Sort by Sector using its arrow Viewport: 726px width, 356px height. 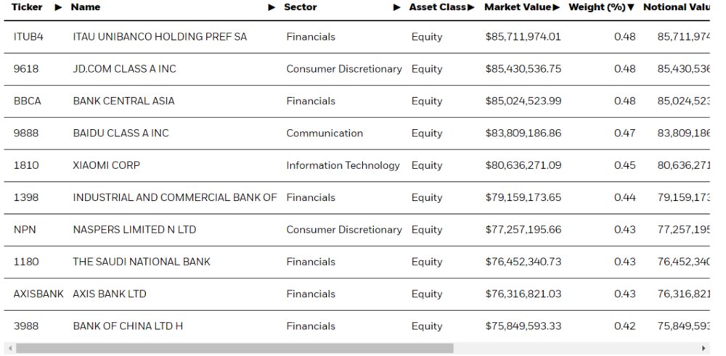pos(397,7)
